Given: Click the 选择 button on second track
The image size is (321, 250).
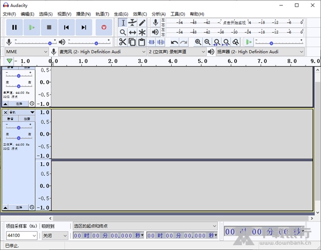Looking at the screenshot, I should point(19,207).
